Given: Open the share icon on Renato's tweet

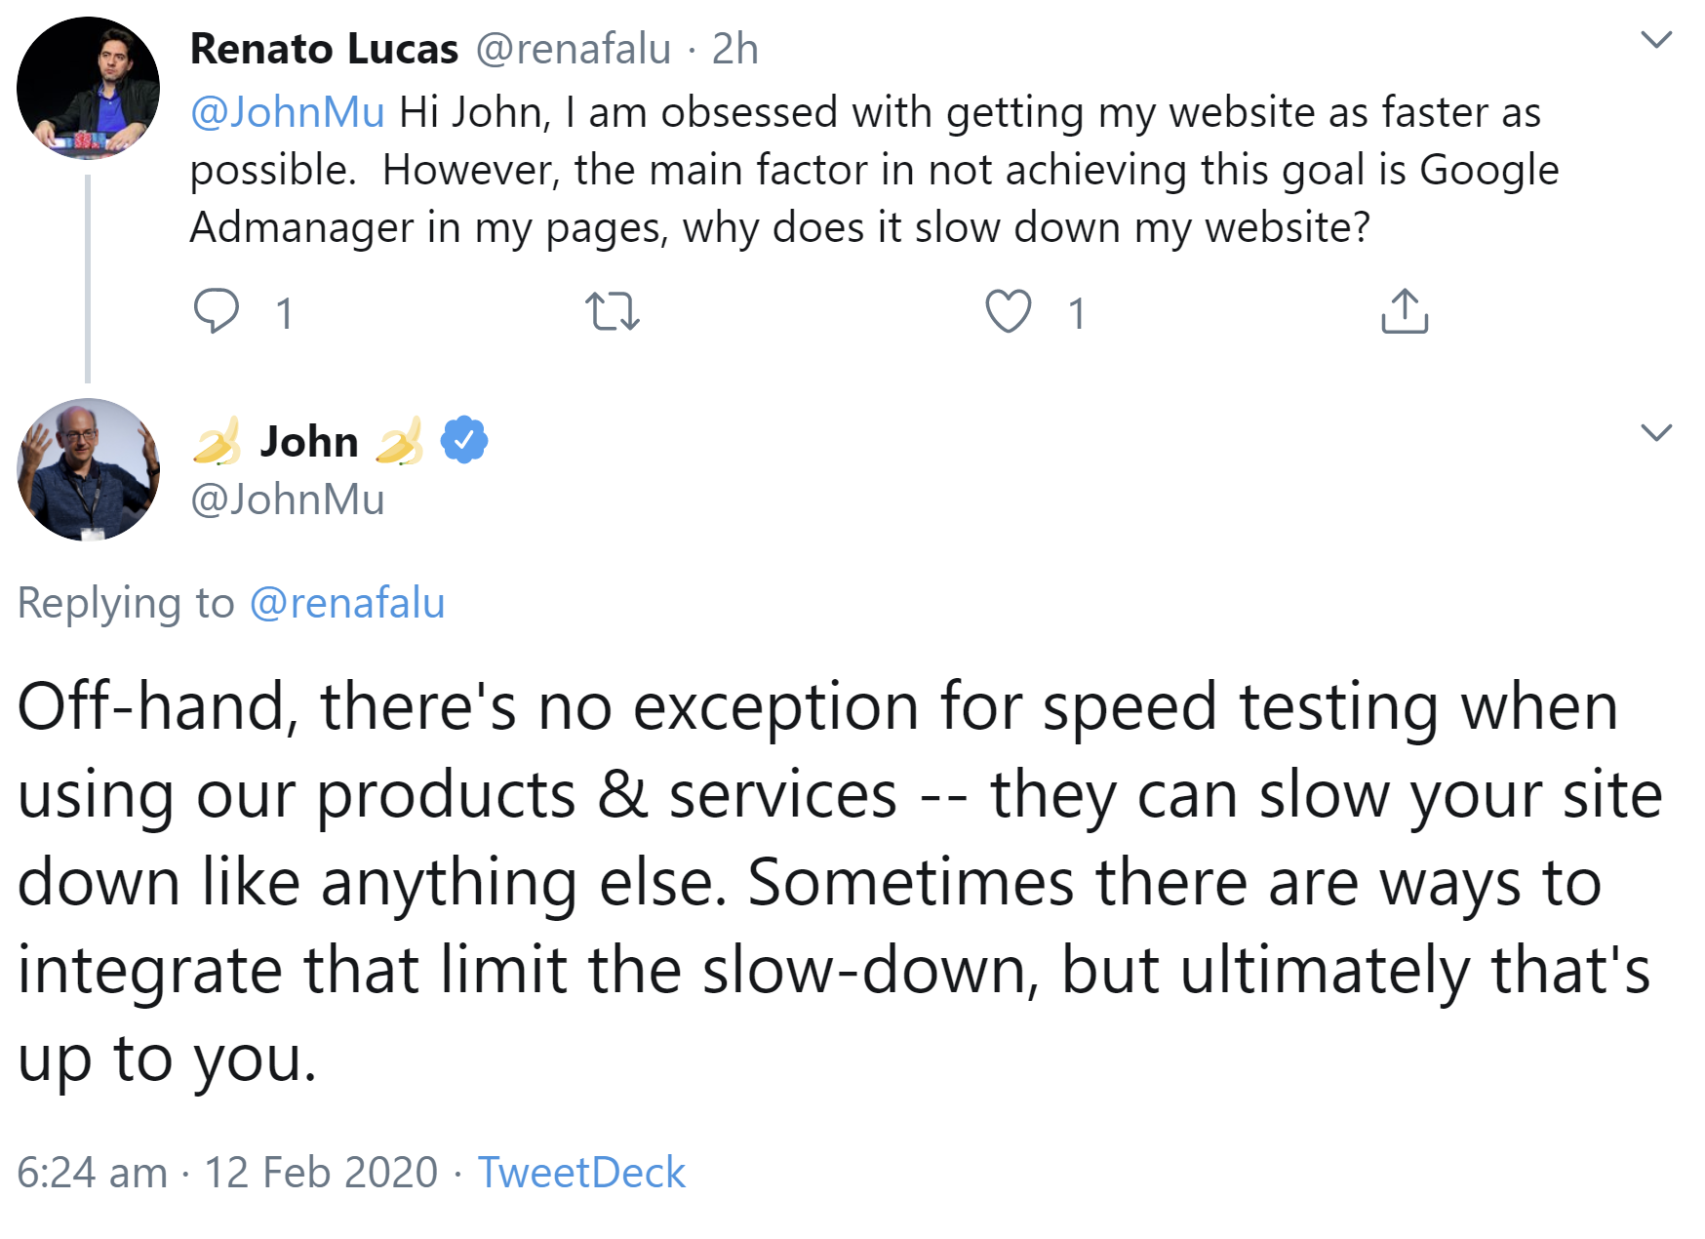Looking at the screenshot, I should pos(1405,312).
